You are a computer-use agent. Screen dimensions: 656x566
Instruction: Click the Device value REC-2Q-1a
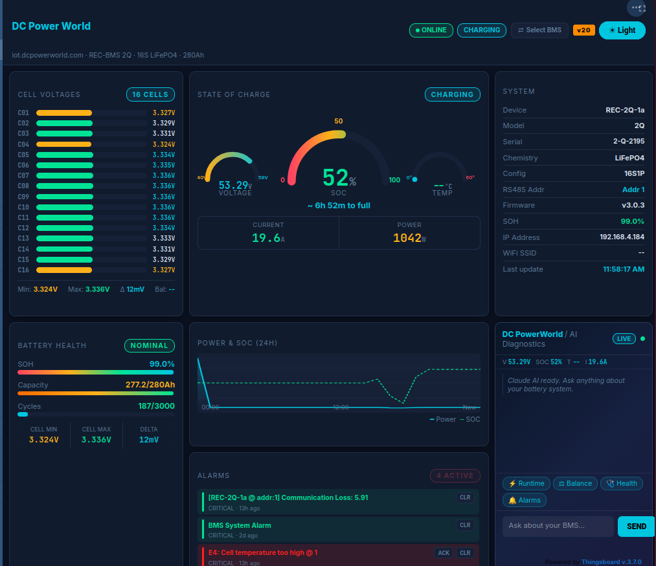(625, 110)
